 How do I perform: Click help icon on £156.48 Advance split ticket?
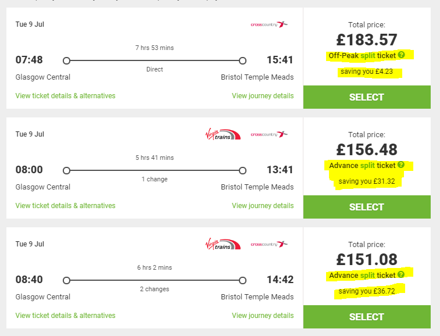[x=401, y=165]
